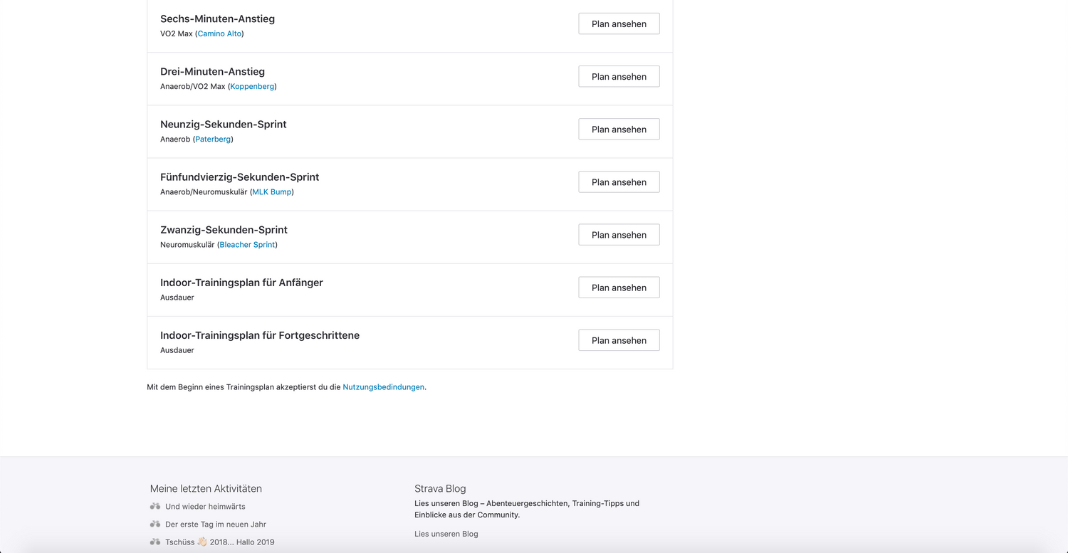Click the Zwanzig-Sekunden-Sprint heading
The width and height of the screenshot is (1068, 553).
pyautogui.click(x=224, y=230)
